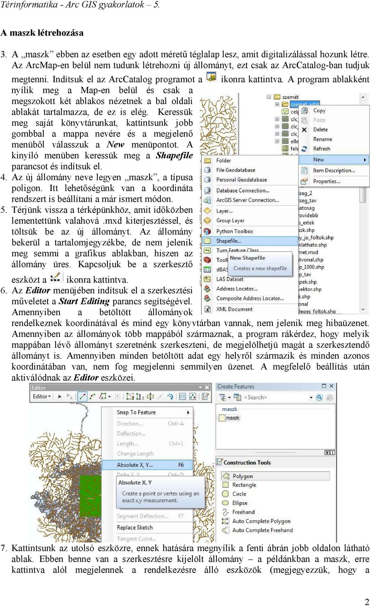Click the Rotate tool icon in Editor toolbar

[170, 397]
